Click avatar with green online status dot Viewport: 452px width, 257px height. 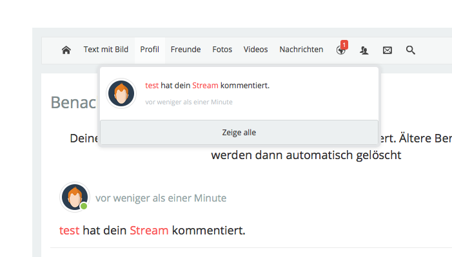pyautogui.click(x=75, y=197)
